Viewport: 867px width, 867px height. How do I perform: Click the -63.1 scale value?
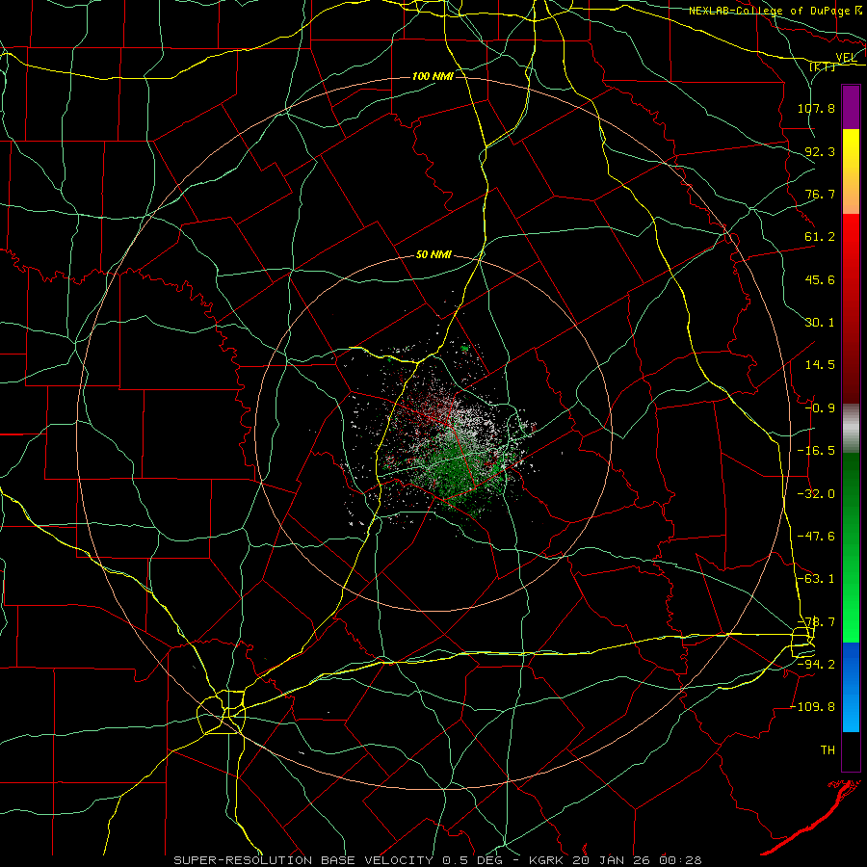pyautogui.click(x=816, y=579)
